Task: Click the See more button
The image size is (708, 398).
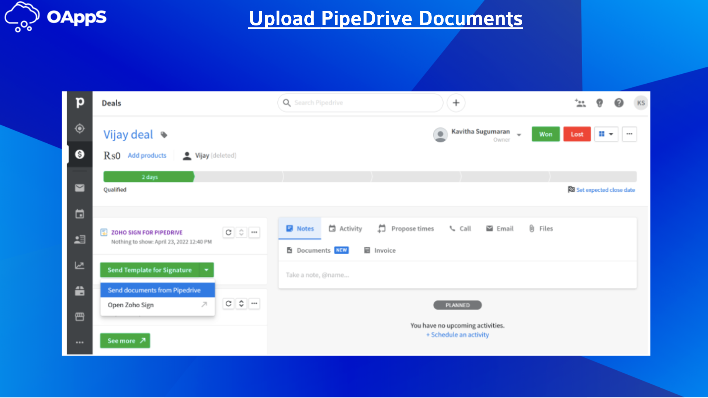Action: click(x=125, y=341)
